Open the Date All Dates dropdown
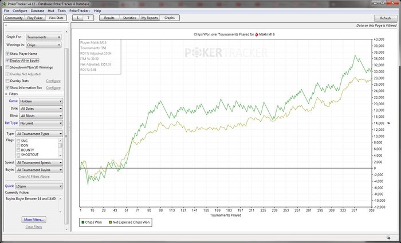 tap(41, 109)
